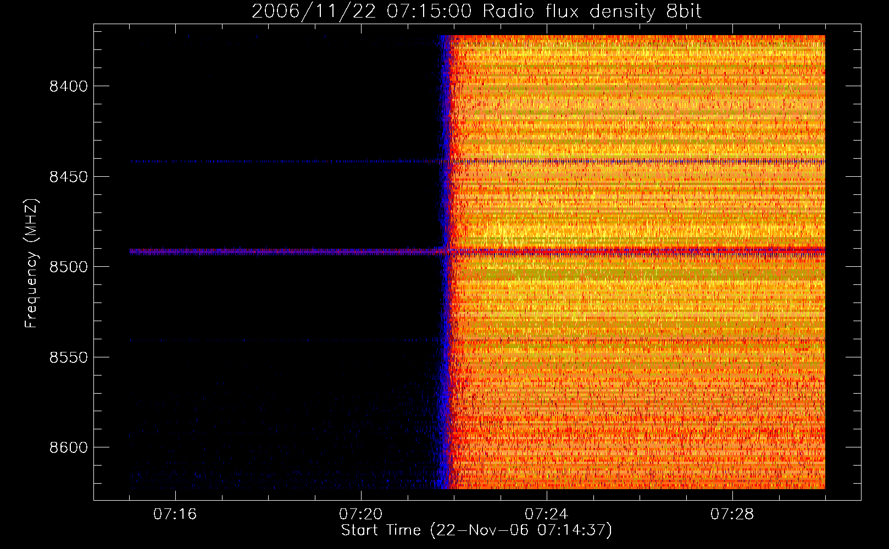Screen dimensions: 889x549
Task: Click the 07:28 time tick label
Action: click(732, 514)
